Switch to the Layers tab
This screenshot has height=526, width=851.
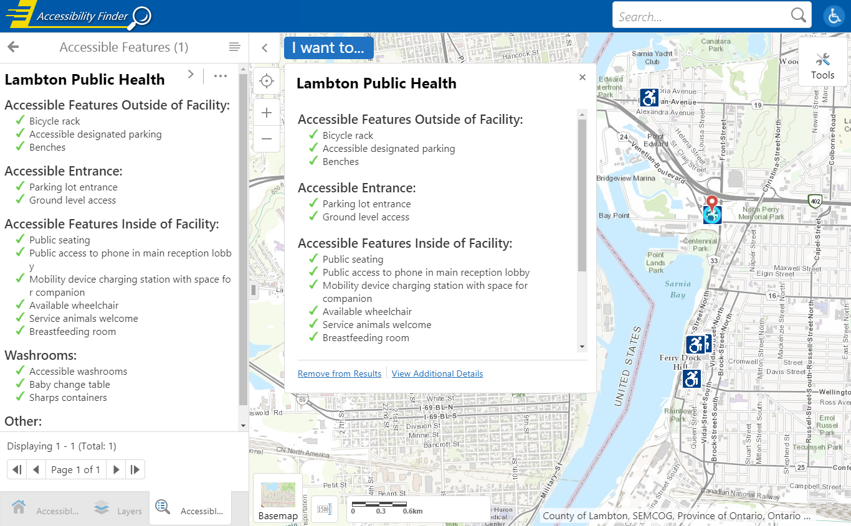pyautogui.click(x=118, y=510)
